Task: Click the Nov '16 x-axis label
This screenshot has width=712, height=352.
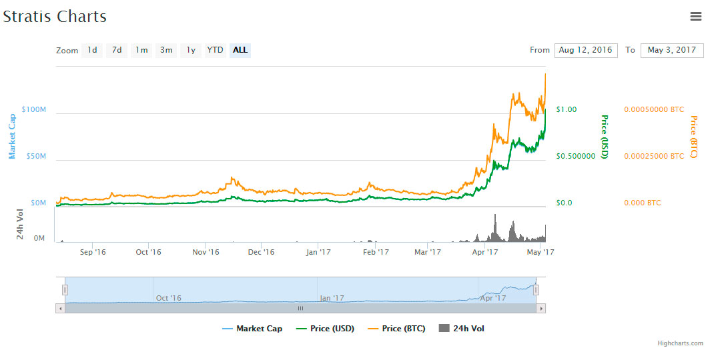Action: point(206,252)
